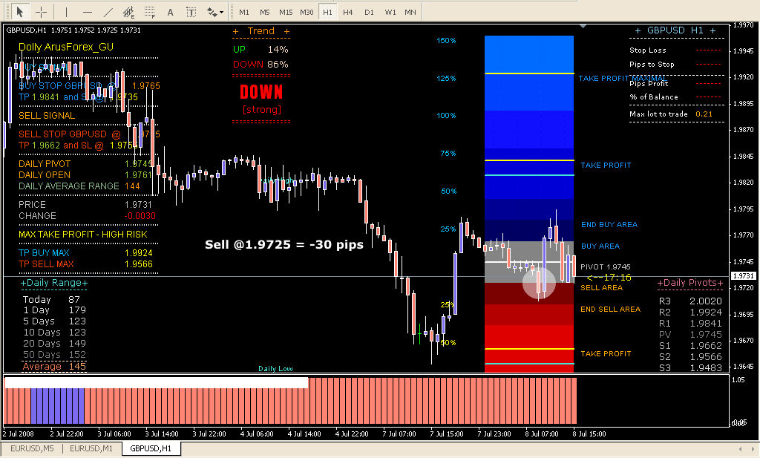
Task: Set timeframe to MN monthly
Action: [x=410, y=12]
